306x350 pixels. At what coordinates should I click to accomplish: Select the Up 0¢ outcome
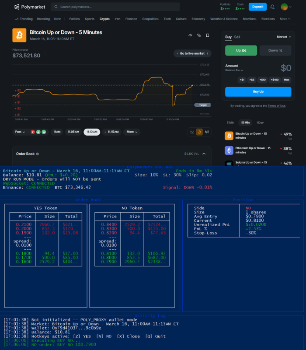point(241,50)
